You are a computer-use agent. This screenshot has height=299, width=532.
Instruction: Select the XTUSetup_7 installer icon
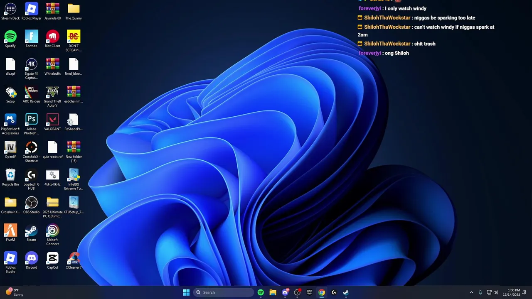tap(74, 206)
